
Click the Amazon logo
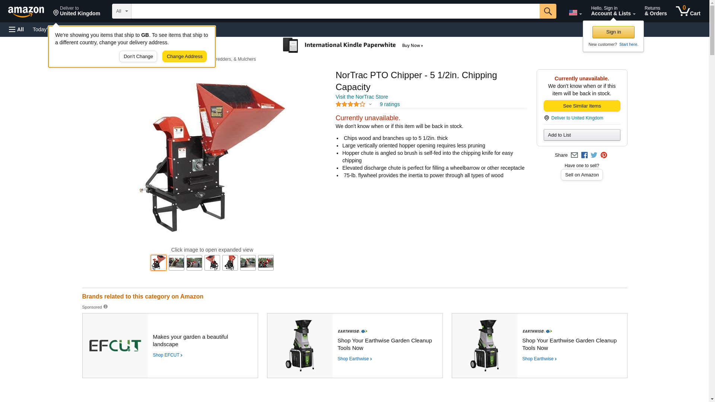[x=26, y=12]
